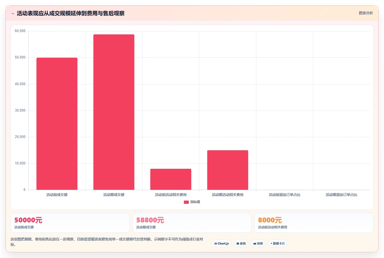
Task: Click the description paragraph starting 这张图把规模
Action: [x=107, y=242]
